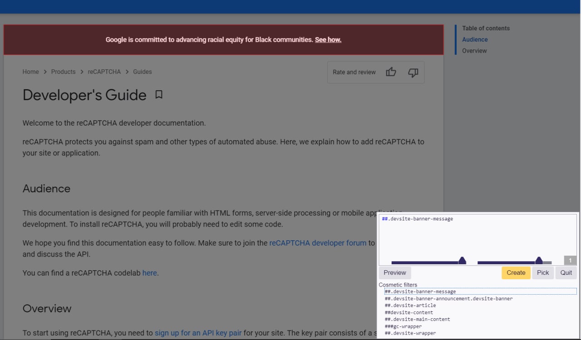
Task: Go to Home breadcrumb
Action: 31,72
